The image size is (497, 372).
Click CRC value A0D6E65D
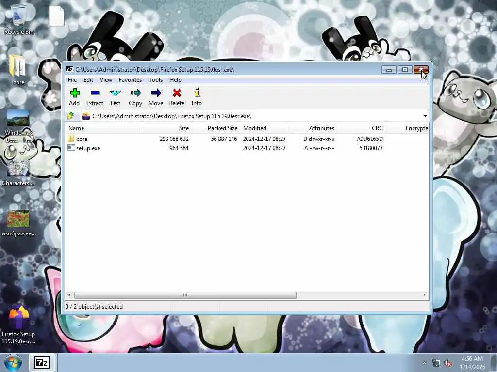coord(369,139)
